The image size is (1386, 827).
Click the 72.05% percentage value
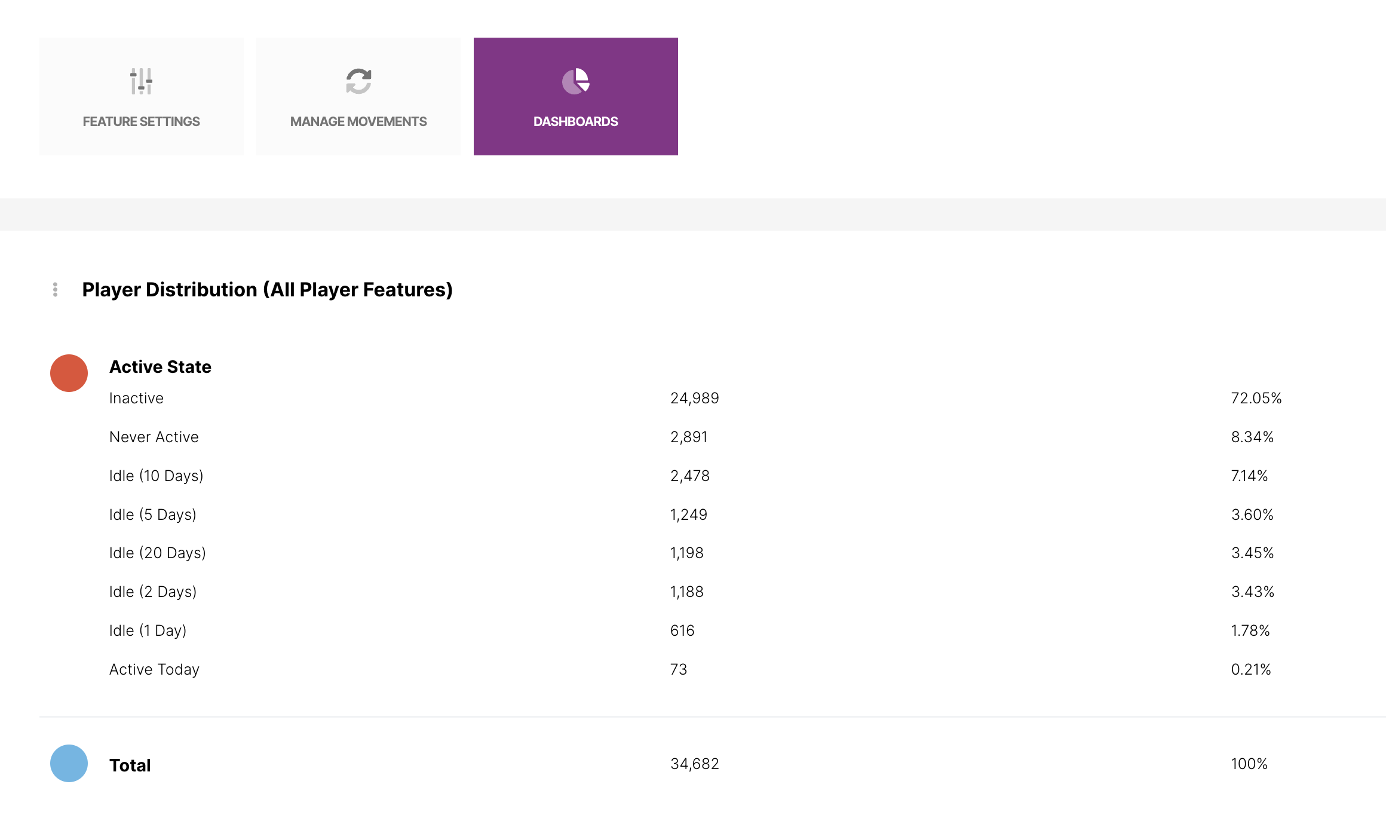pos(1256,398)
